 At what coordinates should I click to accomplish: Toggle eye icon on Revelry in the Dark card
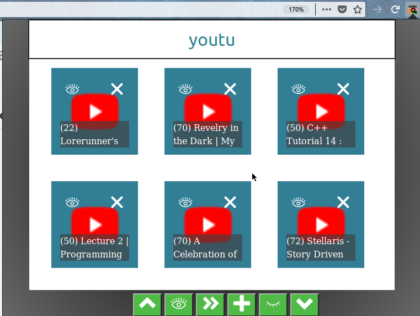185,89
